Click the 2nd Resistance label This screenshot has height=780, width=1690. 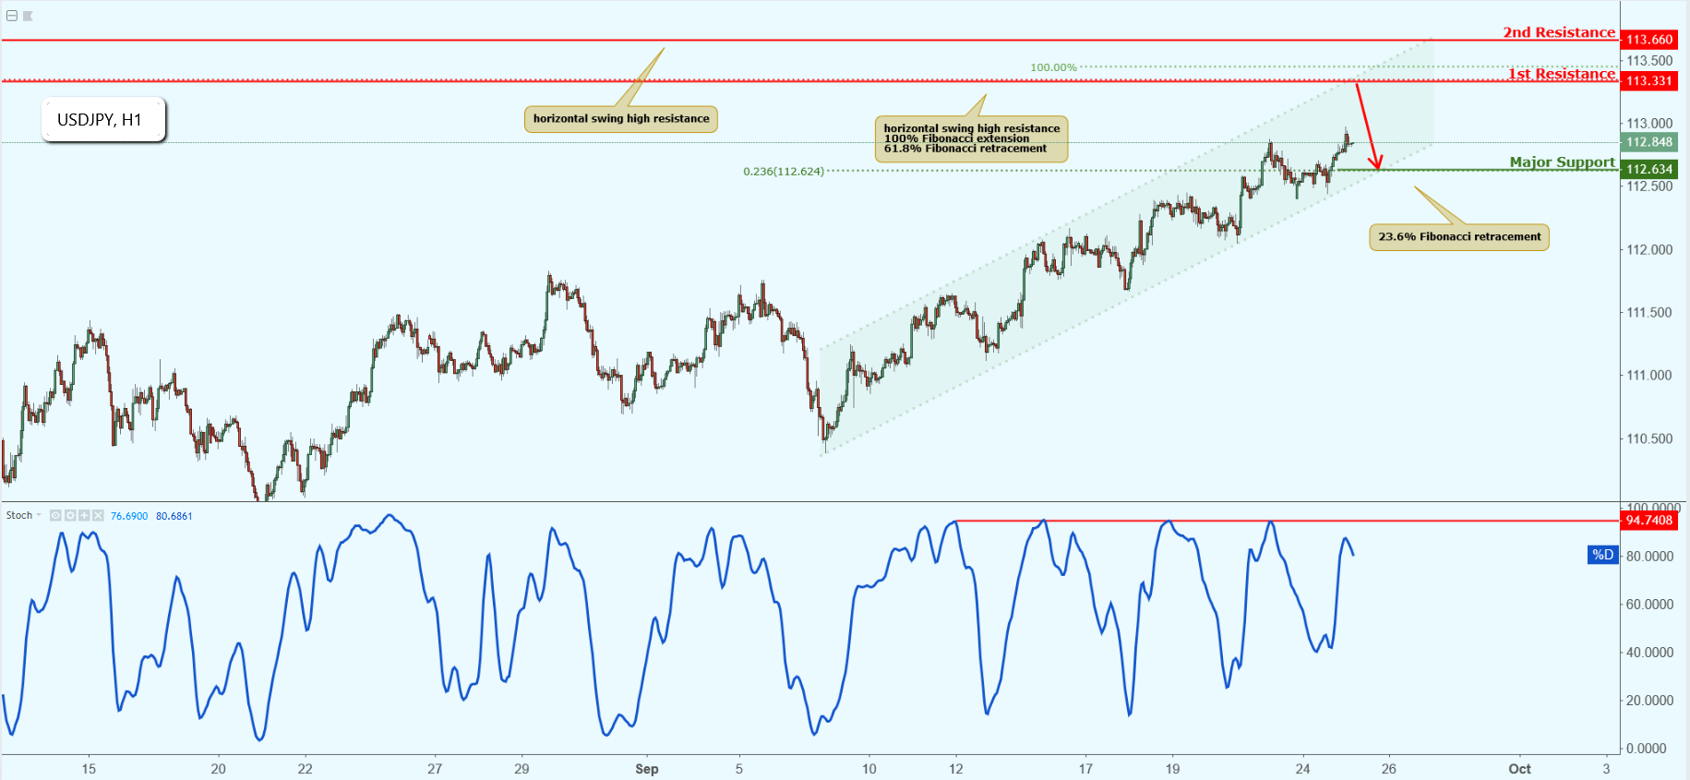point(1559,32)
